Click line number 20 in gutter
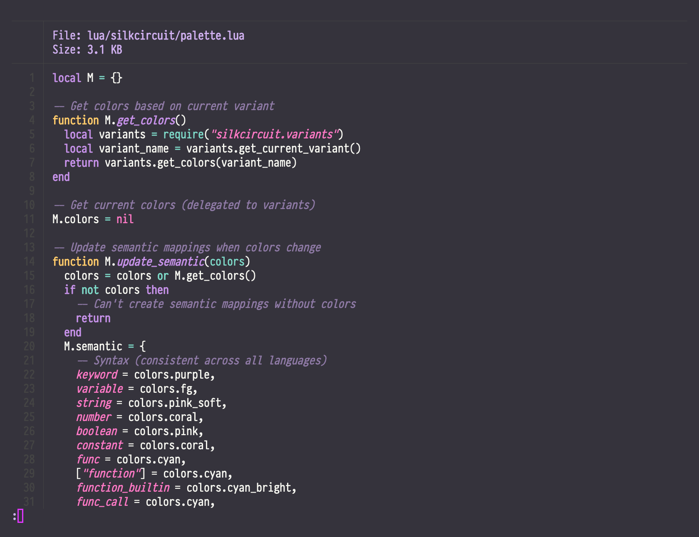Viewport: 699px width, 537px height. pos(29,347)
